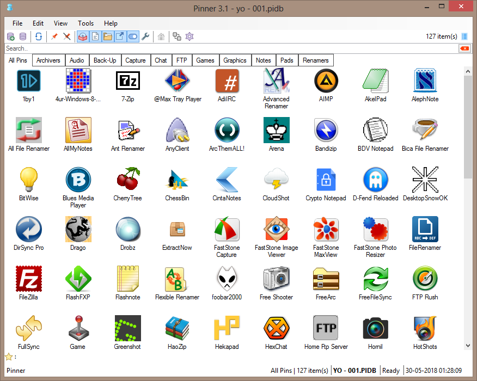Click the "Ready" status bar text
Image resolution: width=477 pixels, height=381 pixels.
coord(391,370)
